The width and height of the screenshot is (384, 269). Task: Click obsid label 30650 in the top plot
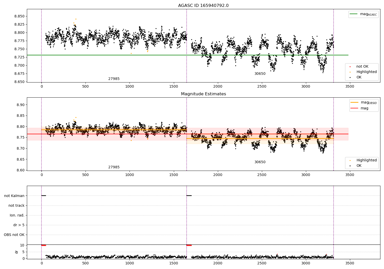(x=260, y=74)
